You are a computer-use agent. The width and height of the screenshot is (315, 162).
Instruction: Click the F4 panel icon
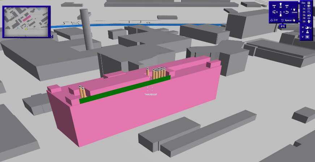[x=308, y=9]
